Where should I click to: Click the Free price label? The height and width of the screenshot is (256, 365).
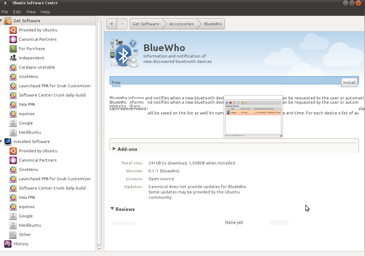click(116, 83)
